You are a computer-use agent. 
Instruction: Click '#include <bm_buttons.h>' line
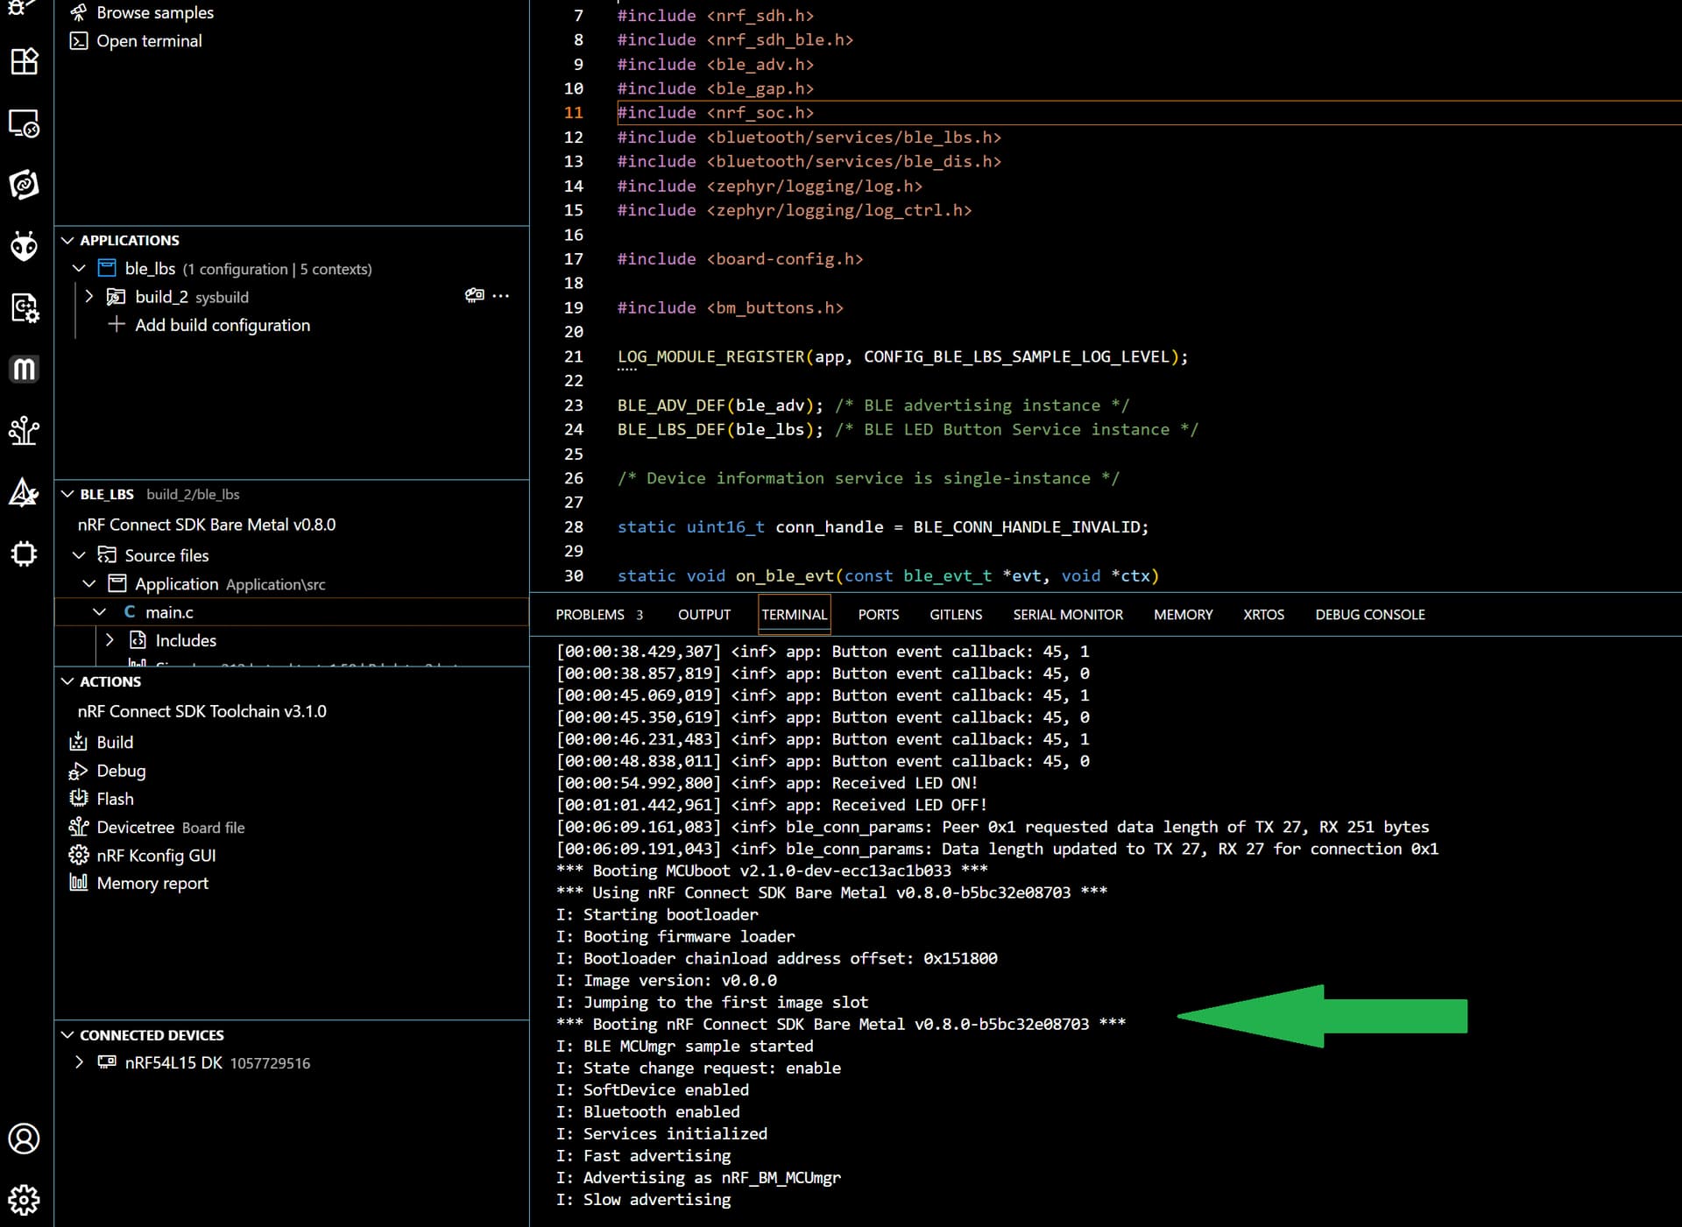tap(731, 307)
